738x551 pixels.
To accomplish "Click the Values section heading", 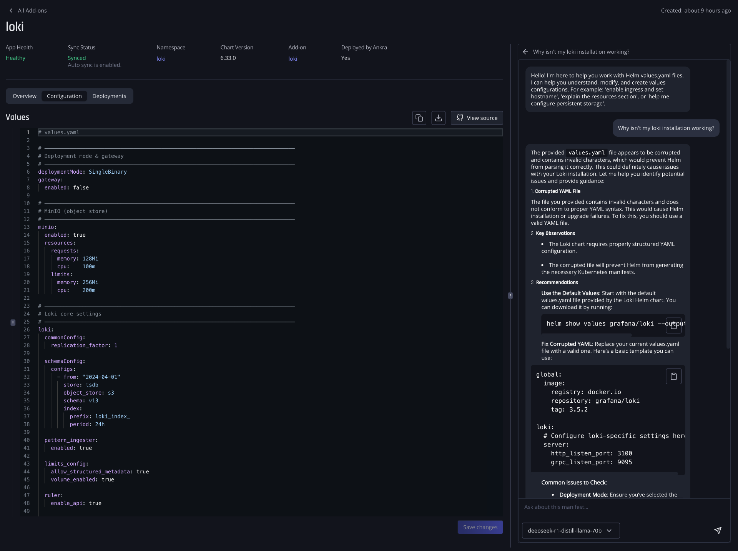I will pyautogui.click(x=17, y=117).
